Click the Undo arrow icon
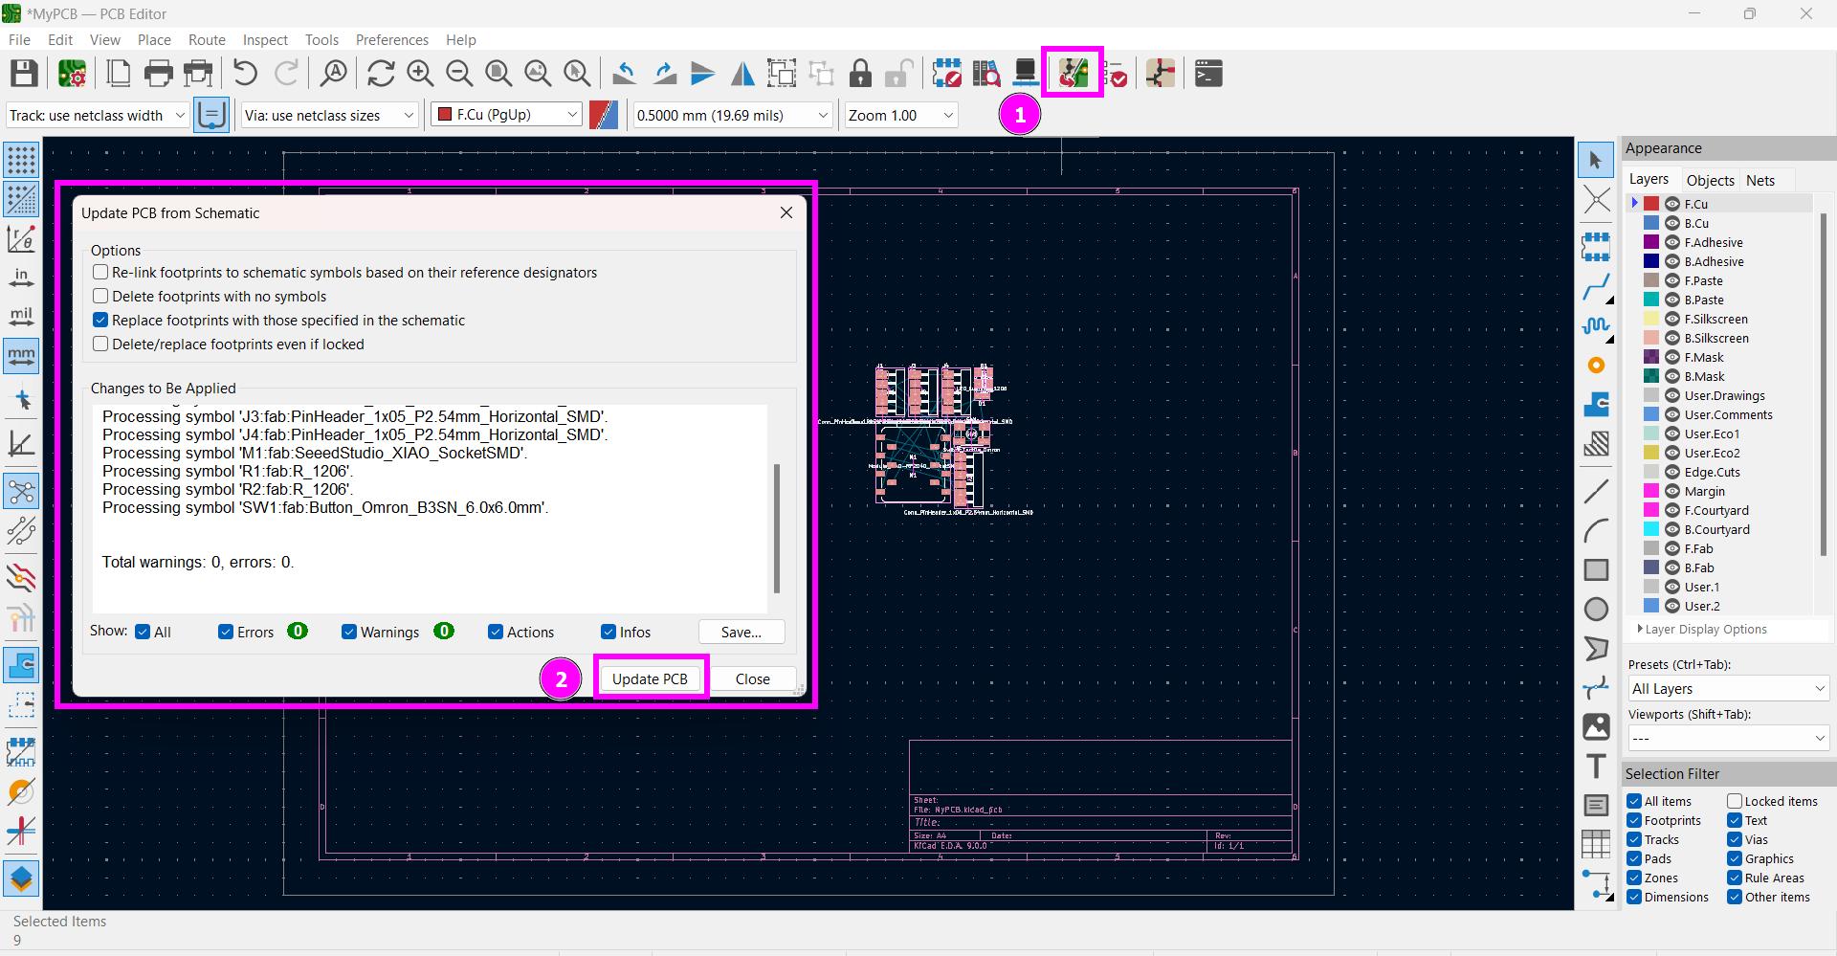Image resolution: width=1837 pixels, height=956 pixels. point(245,74)
